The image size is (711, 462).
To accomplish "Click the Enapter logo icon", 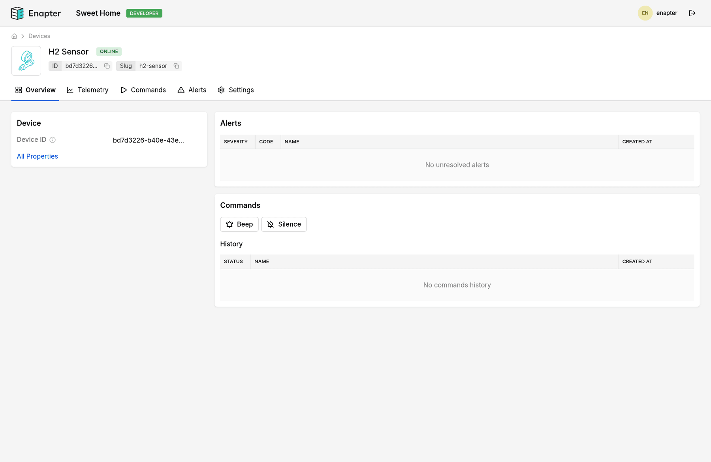I will (17, 13).
